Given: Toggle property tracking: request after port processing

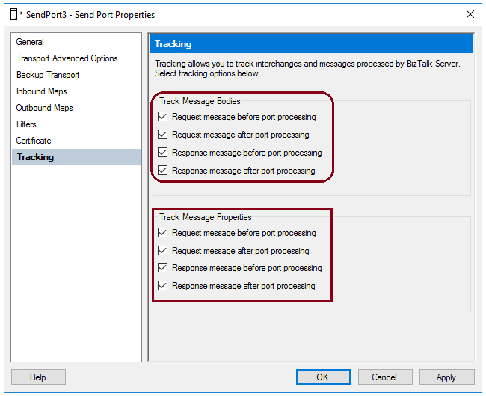Looking at the screenshot, I should tap(163, 251).
